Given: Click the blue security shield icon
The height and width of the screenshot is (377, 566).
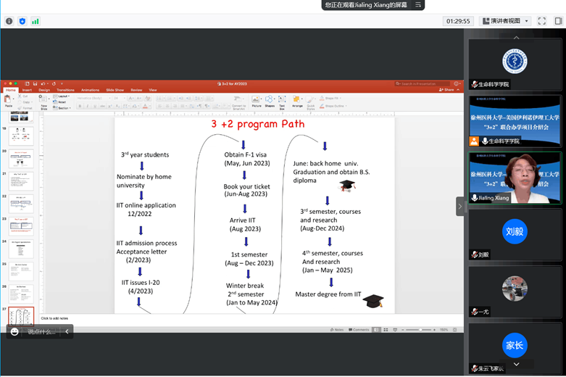Looking at the screenshot, I should click(x=22, y=21).
